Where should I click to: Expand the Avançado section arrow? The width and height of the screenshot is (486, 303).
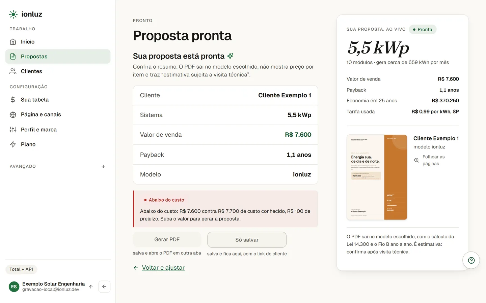(104, 167)
